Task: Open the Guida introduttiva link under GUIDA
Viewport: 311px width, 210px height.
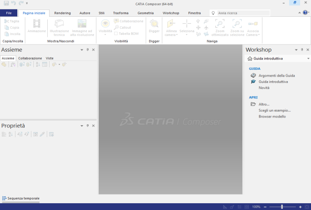Action: [x=273, y=82]
